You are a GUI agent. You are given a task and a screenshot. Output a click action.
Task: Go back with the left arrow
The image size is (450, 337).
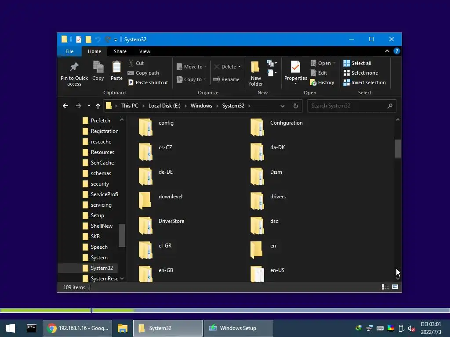click(x=65, y=106)
